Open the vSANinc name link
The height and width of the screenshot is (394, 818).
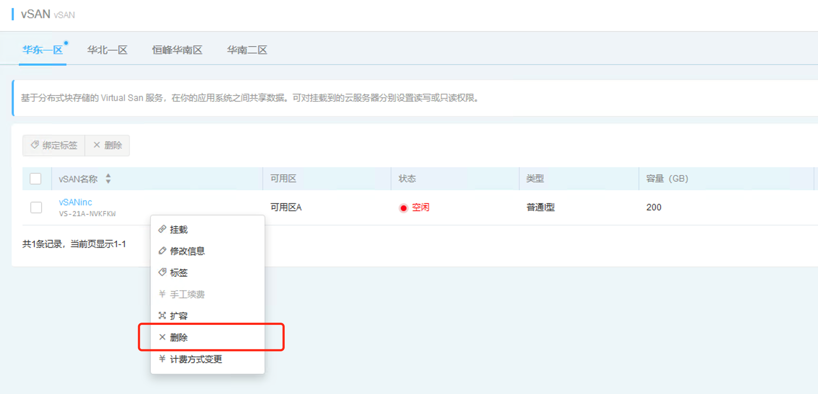(75, 202)
